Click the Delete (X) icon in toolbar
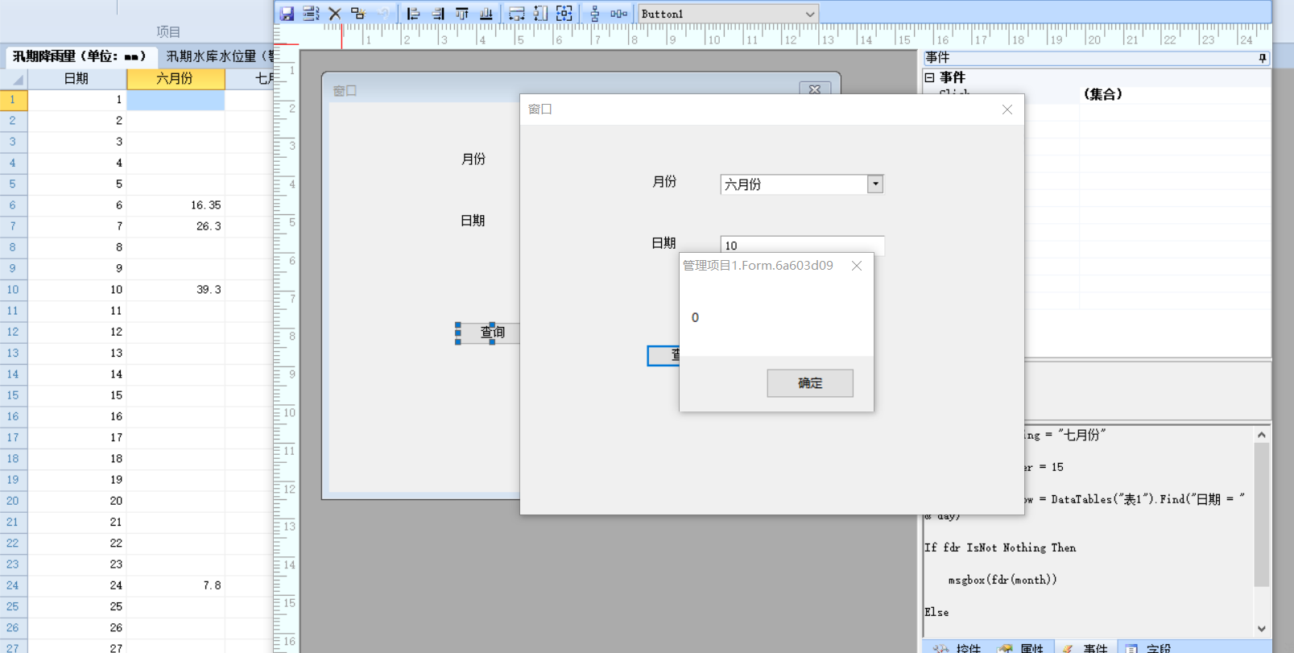Screen dimensions: 1294x653 click(x=335, y=14)
